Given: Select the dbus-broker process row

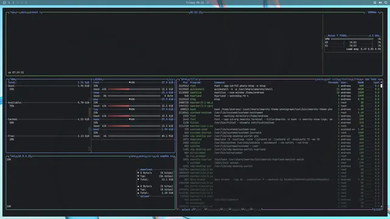Looking at the screenshot, I should [280, 179].
